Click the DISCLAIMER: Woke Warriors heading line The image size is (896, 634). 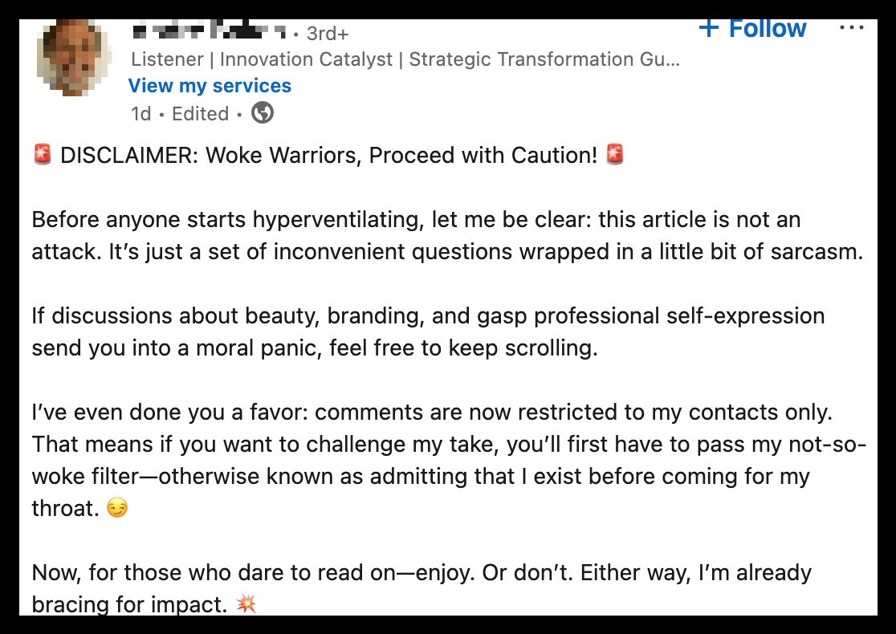[328, 156]
